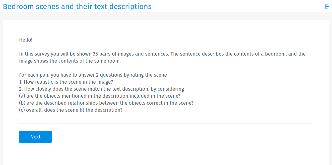The height and width of the screenshot is (165, 332).
Task: Select the '35 pairs of images' intro sentence
Action: (x=162, y=54)
